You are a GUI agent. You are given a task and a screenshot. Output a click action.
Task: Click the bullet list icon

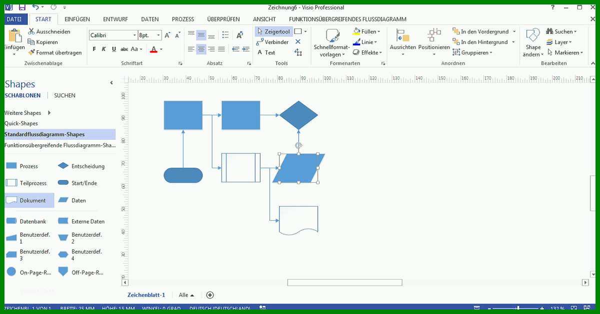point(225,34)
